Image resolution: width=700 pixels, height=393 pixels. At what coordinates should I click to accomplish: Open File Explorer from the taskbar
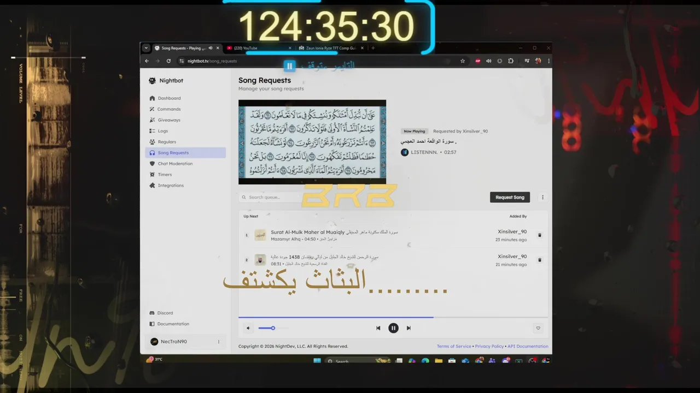pyautogui.click(x=439, y=361)
